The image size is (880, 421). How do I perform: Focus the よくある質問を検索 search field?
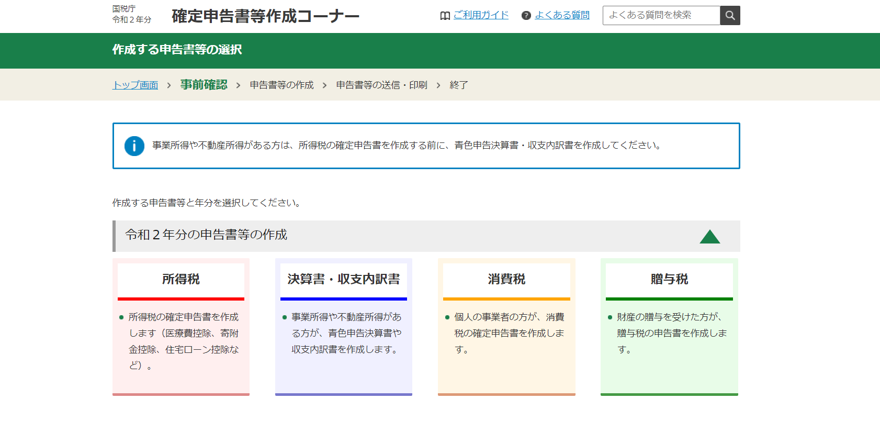pyautogui.click(x=661, y=16)
